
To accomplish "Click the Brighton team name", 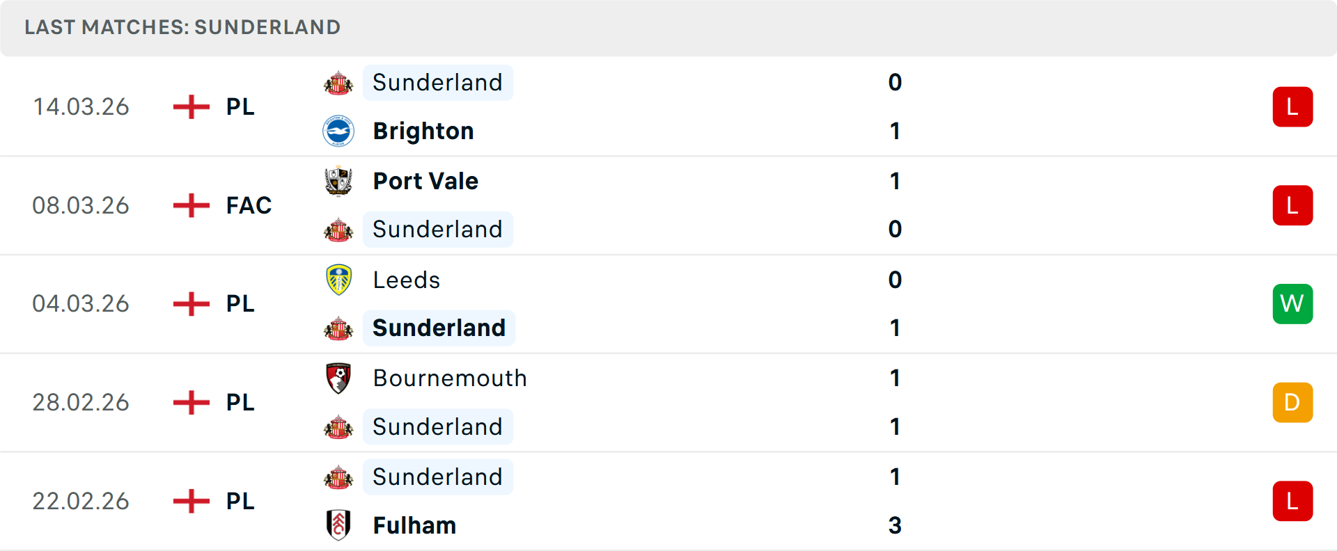I will tap(423, 131).
